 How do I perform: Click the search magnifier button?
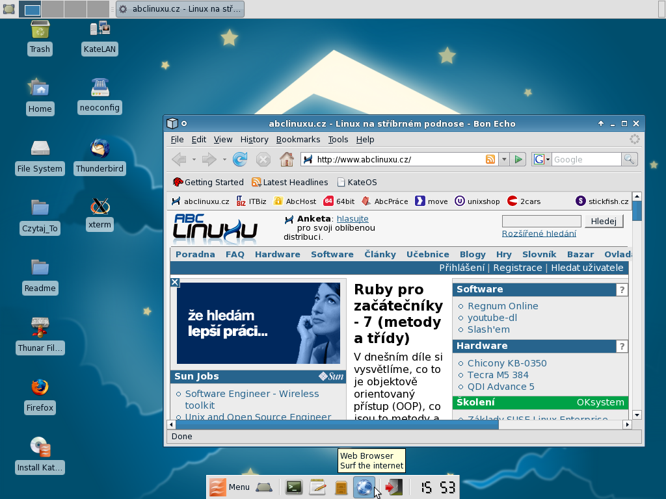(629, 160)
